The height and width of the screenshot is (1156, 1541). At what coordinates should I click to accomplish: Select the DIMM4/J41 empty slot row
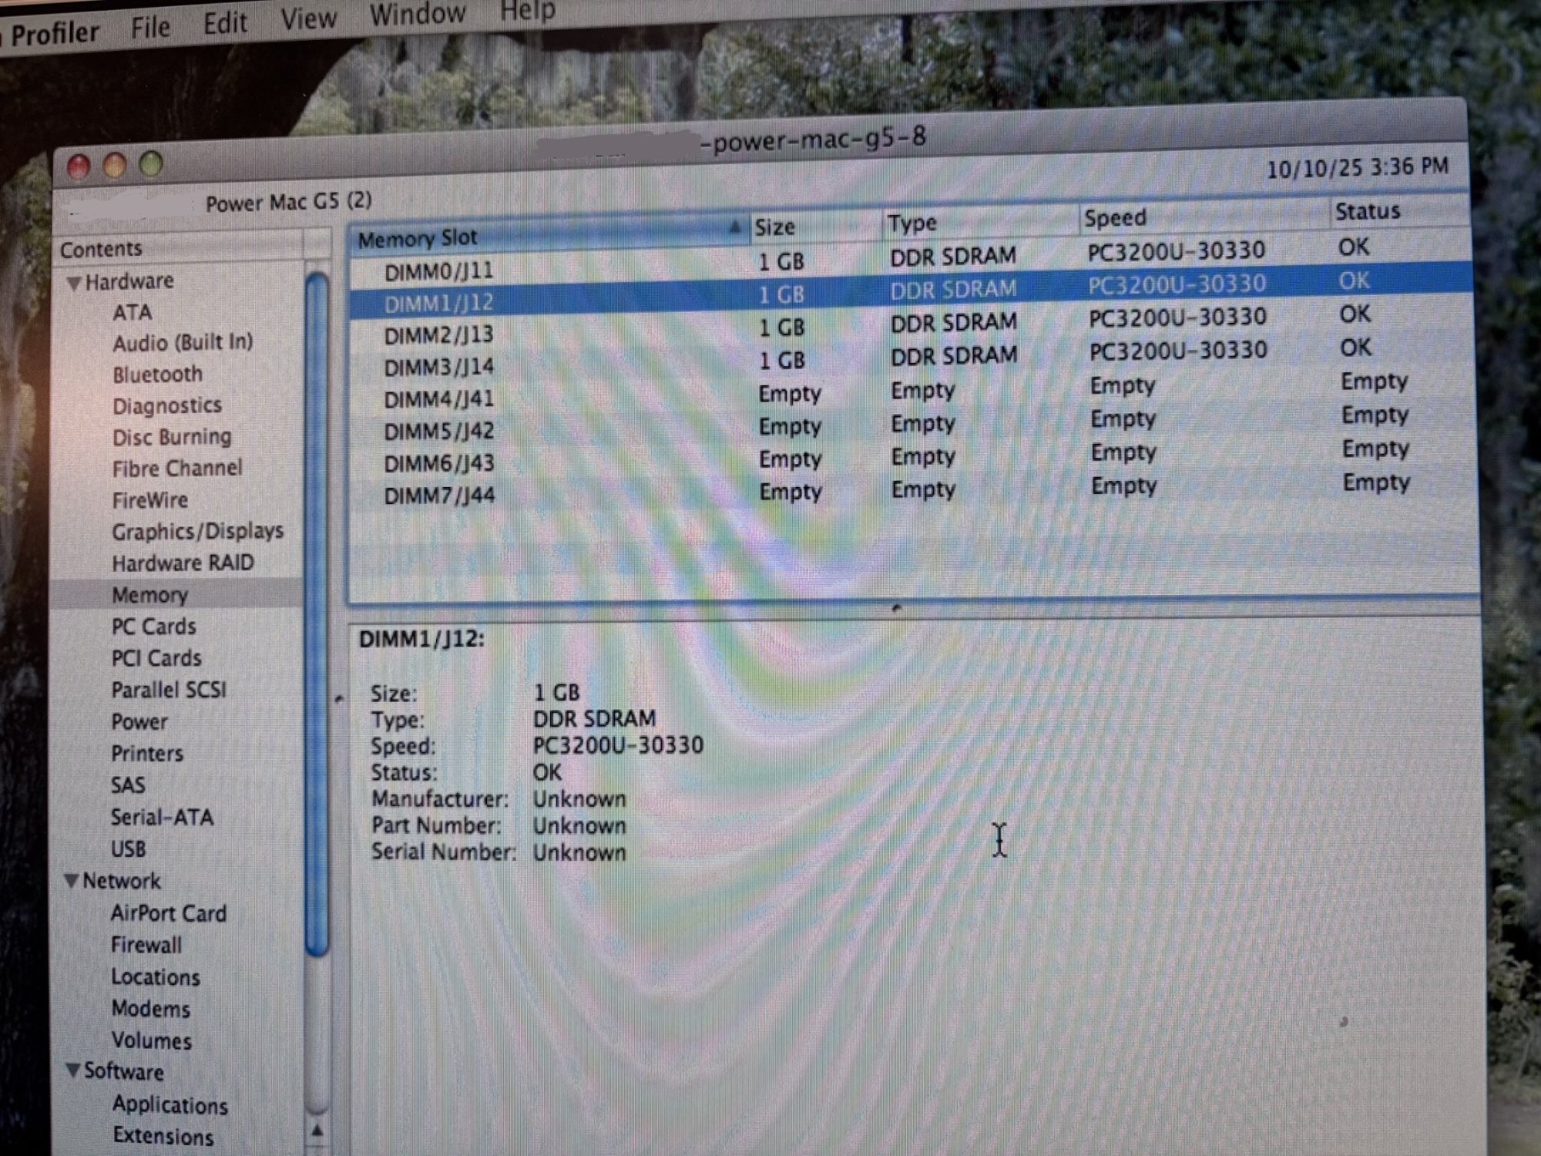coord(439,399)
